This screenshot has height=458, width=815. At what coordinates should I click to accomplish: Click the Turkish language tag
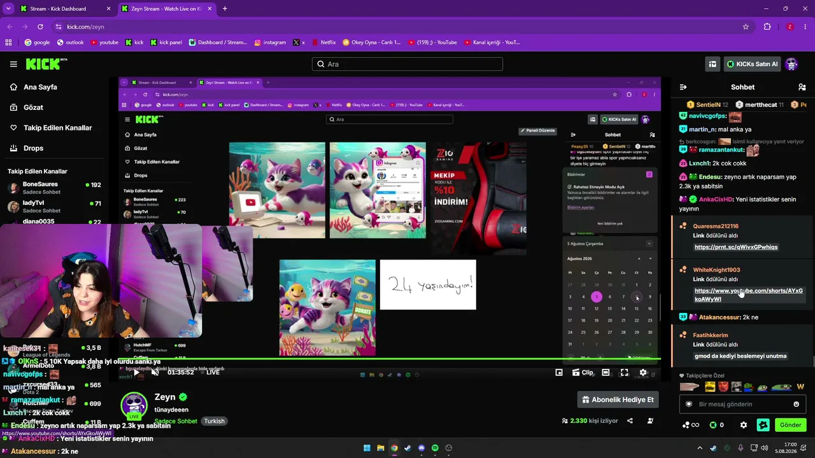coord(215,421)
